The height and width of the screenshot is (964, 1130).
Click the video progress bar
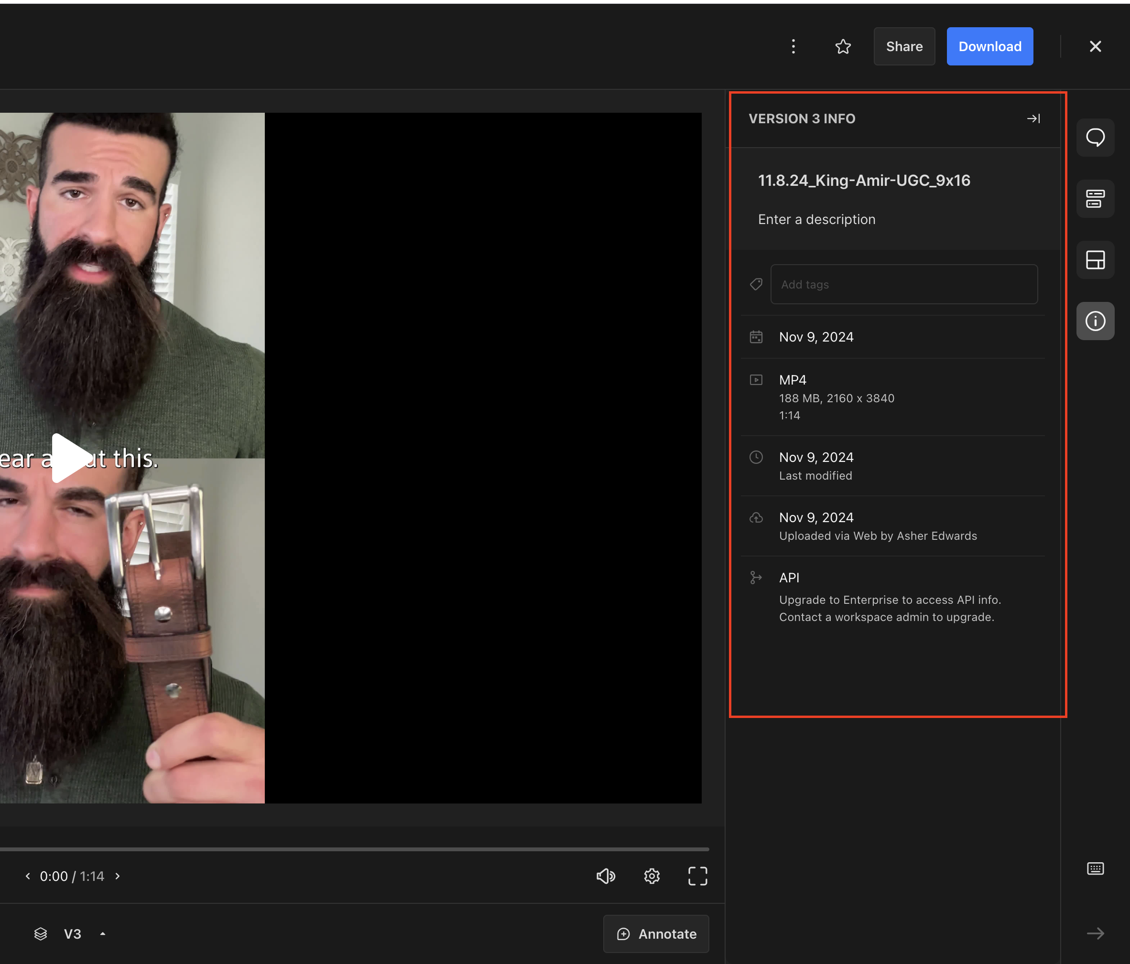pos(355,849)
